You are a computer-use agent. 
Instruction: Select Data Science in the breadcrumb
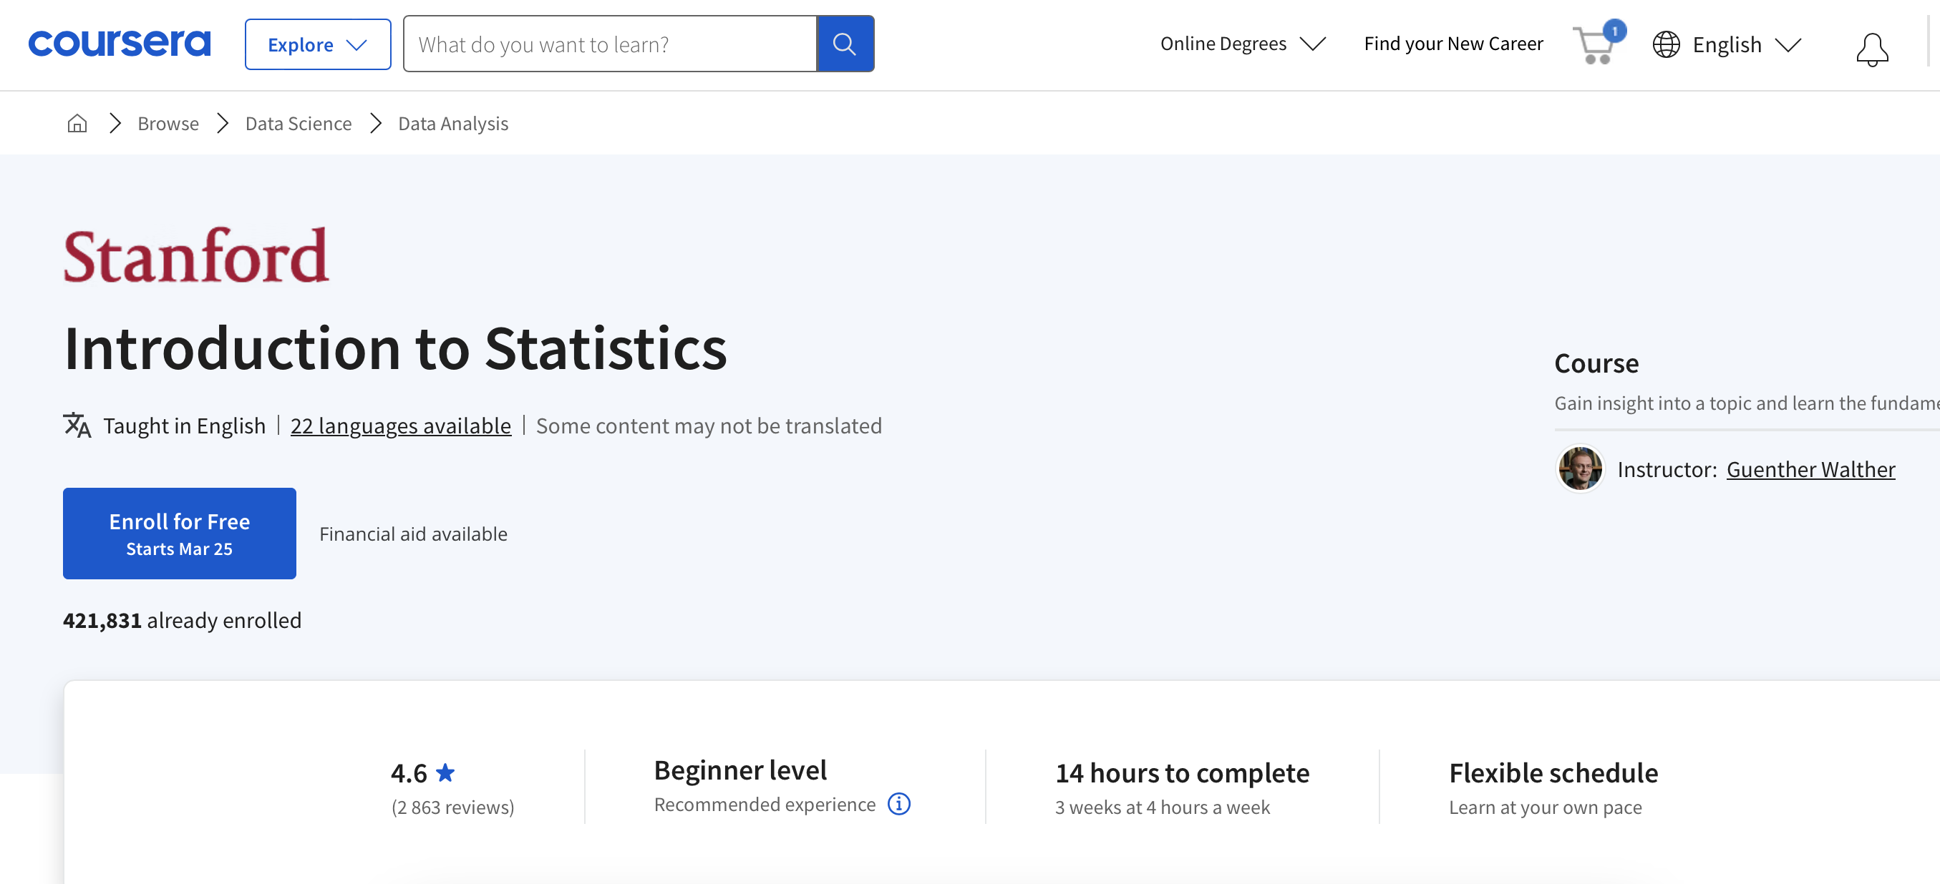[299, 122]
